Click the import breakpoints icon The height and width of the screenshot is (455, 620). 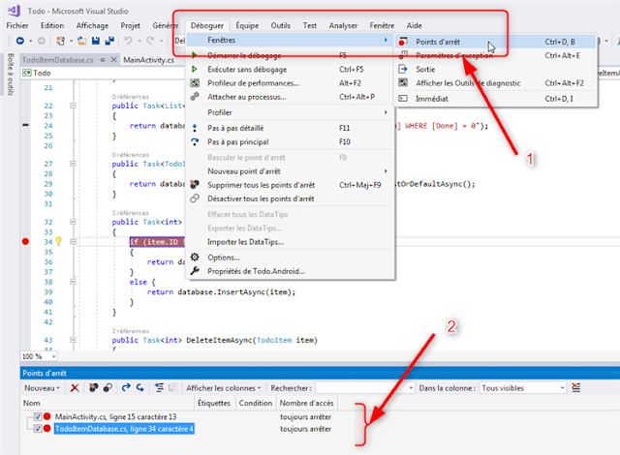[140, 388]
